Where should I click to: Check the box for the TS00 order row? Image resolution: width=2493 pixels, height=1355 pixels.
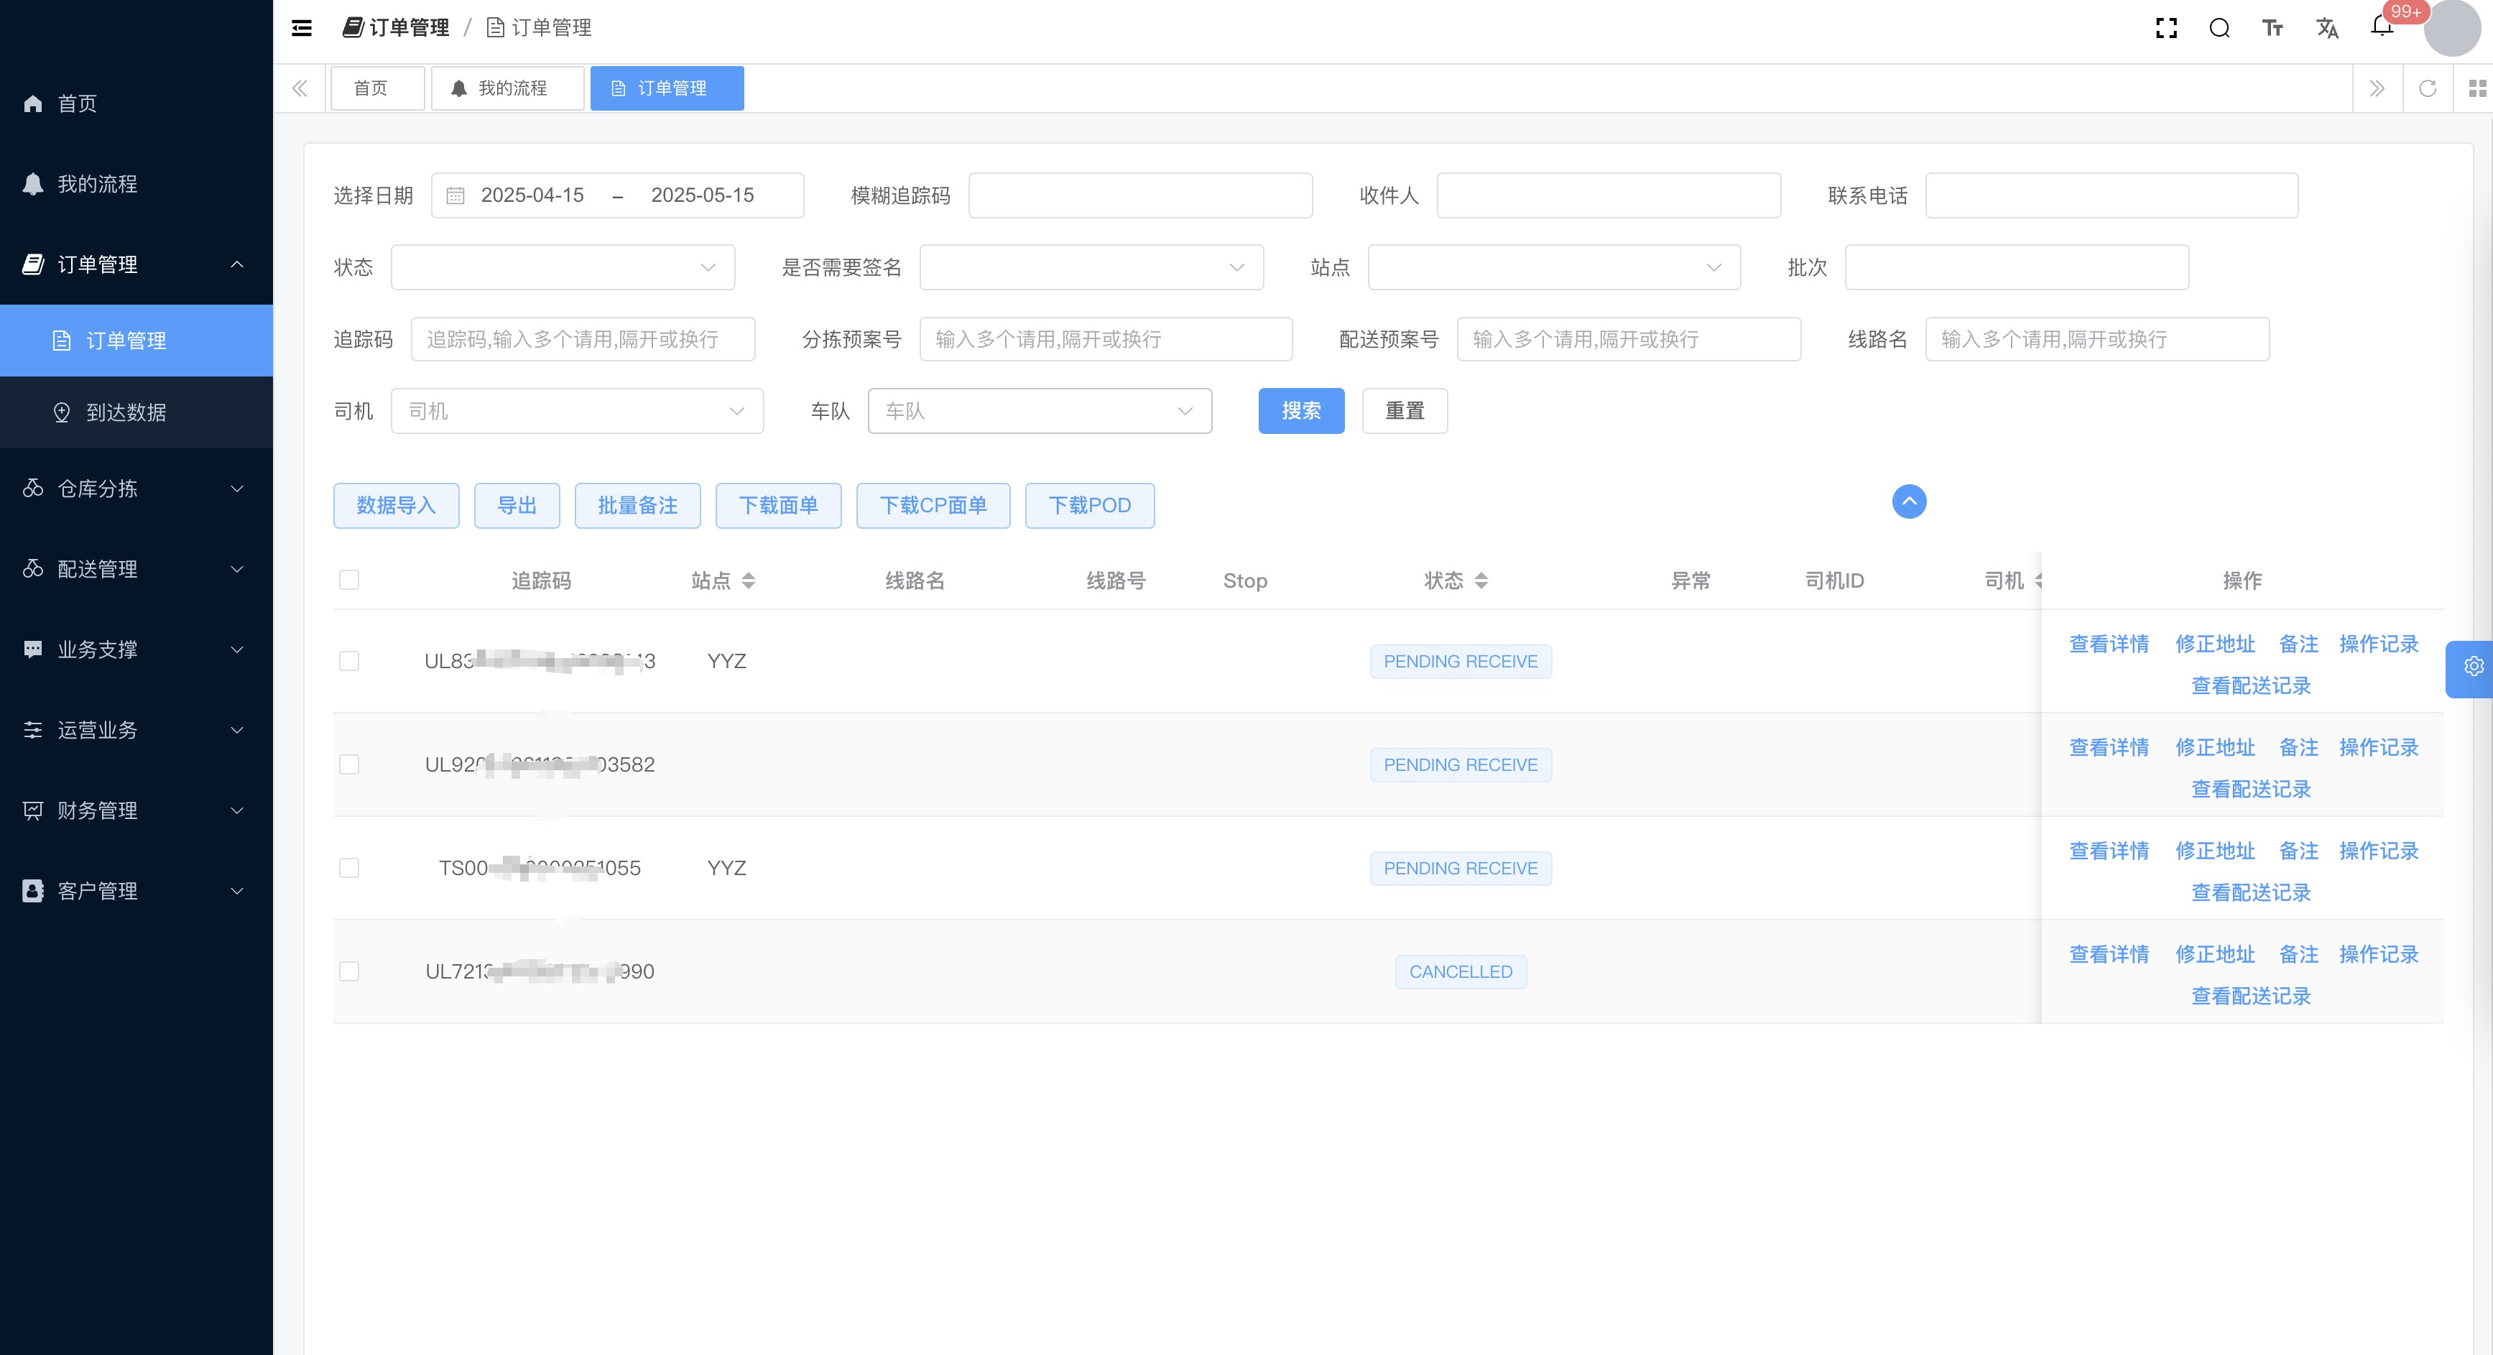pyautogui.click(x=349, y=868)
